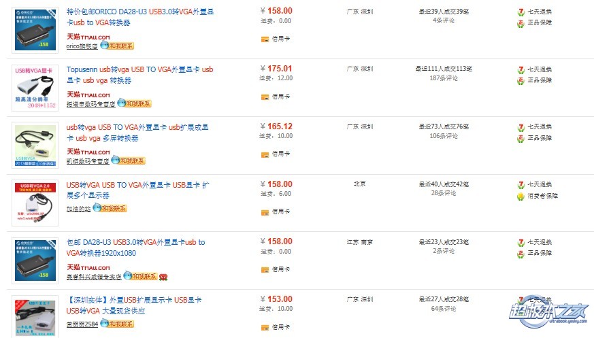594x338 pixels.
Task: View the 106条评论 reviews link
Action: pos(444,136)
